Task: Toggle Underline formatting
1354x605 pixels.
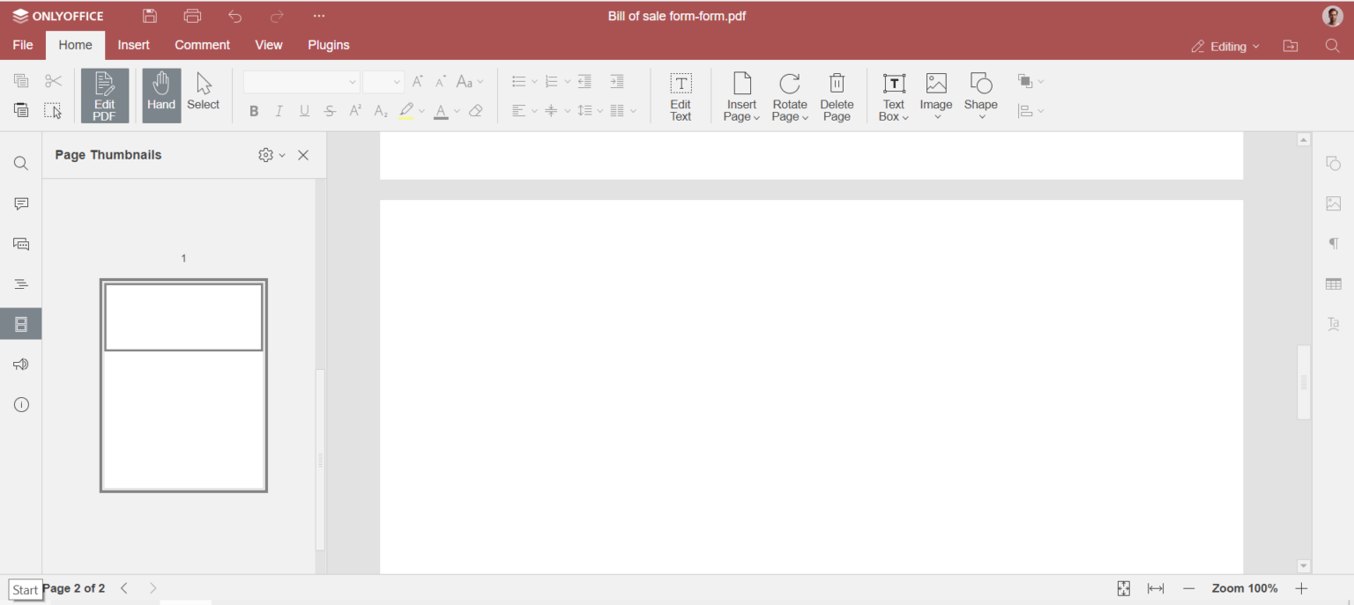Action: pos(304,111)
